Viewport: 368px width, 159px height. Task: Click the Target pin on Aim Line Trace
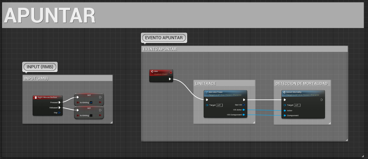[x=207, y=105]
